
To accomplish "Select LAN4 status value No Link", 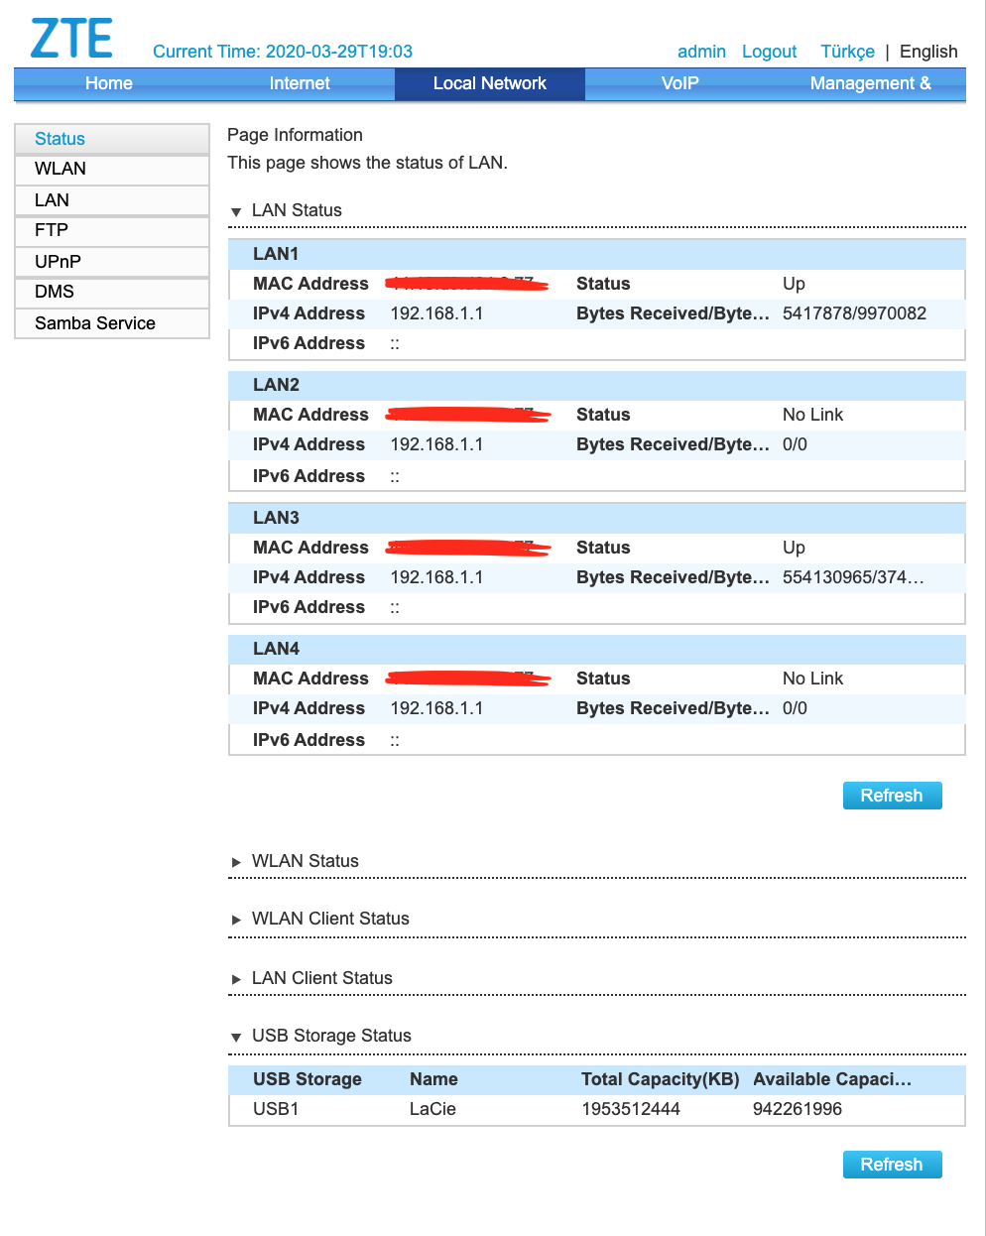I will [812, 679].
